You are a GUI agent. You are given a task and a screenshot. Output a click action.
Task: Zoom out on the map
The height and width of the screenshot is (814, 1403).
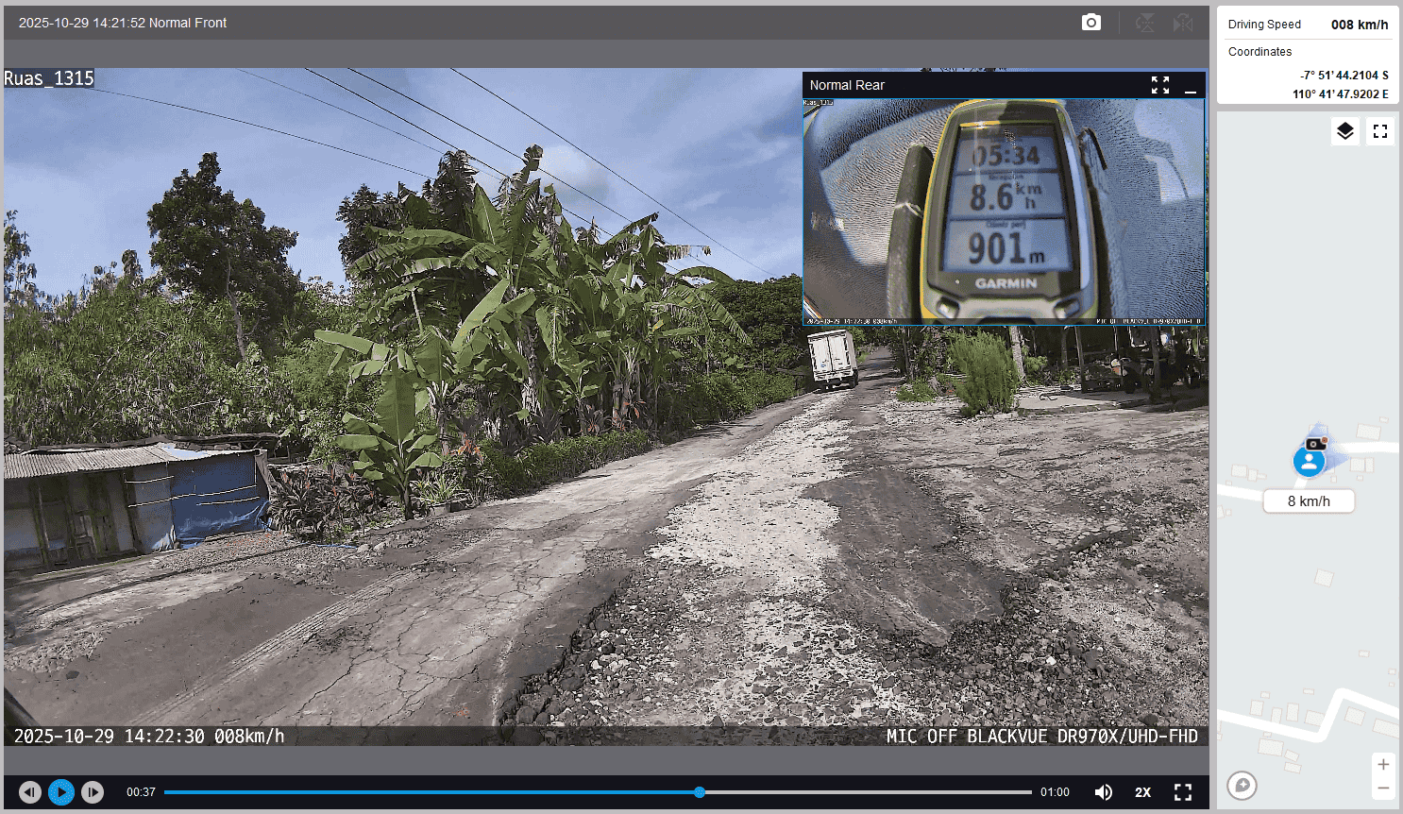click(x=1383, y=788)
